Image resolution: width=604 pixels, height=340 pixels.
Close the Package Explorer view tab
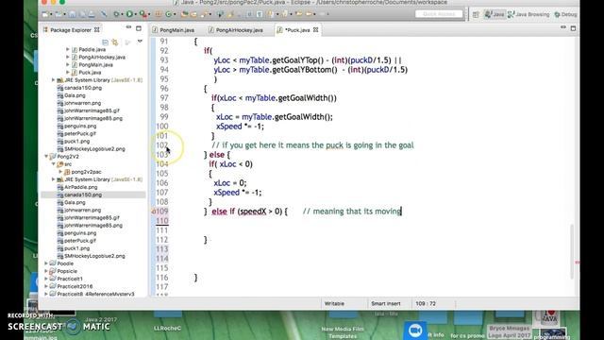pyautogui.click(x=97, y=29)
